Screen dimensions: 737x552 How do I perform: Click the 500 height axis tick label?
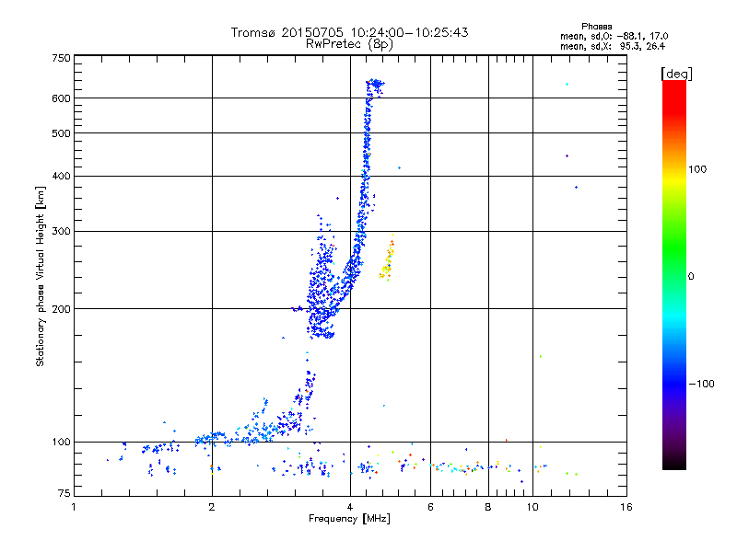click(62, 133)
